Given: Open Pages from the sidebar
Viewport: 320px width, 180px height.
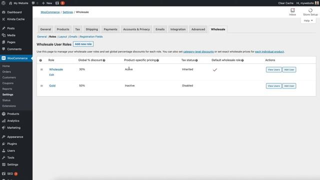Looking at the screenshot, I should tap(11, 42).
